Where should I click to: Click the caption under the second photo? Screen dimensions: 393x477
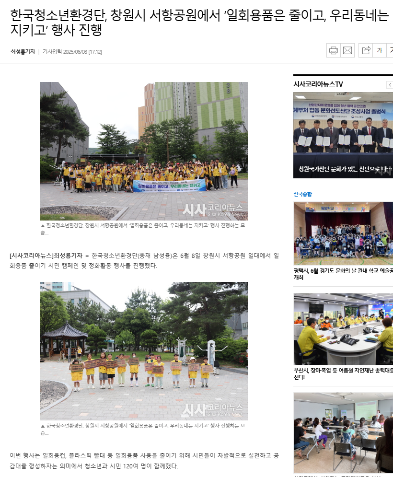tap(144, 429)
